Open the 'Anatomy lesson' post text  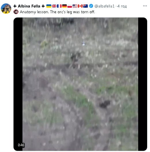point(57,12)
